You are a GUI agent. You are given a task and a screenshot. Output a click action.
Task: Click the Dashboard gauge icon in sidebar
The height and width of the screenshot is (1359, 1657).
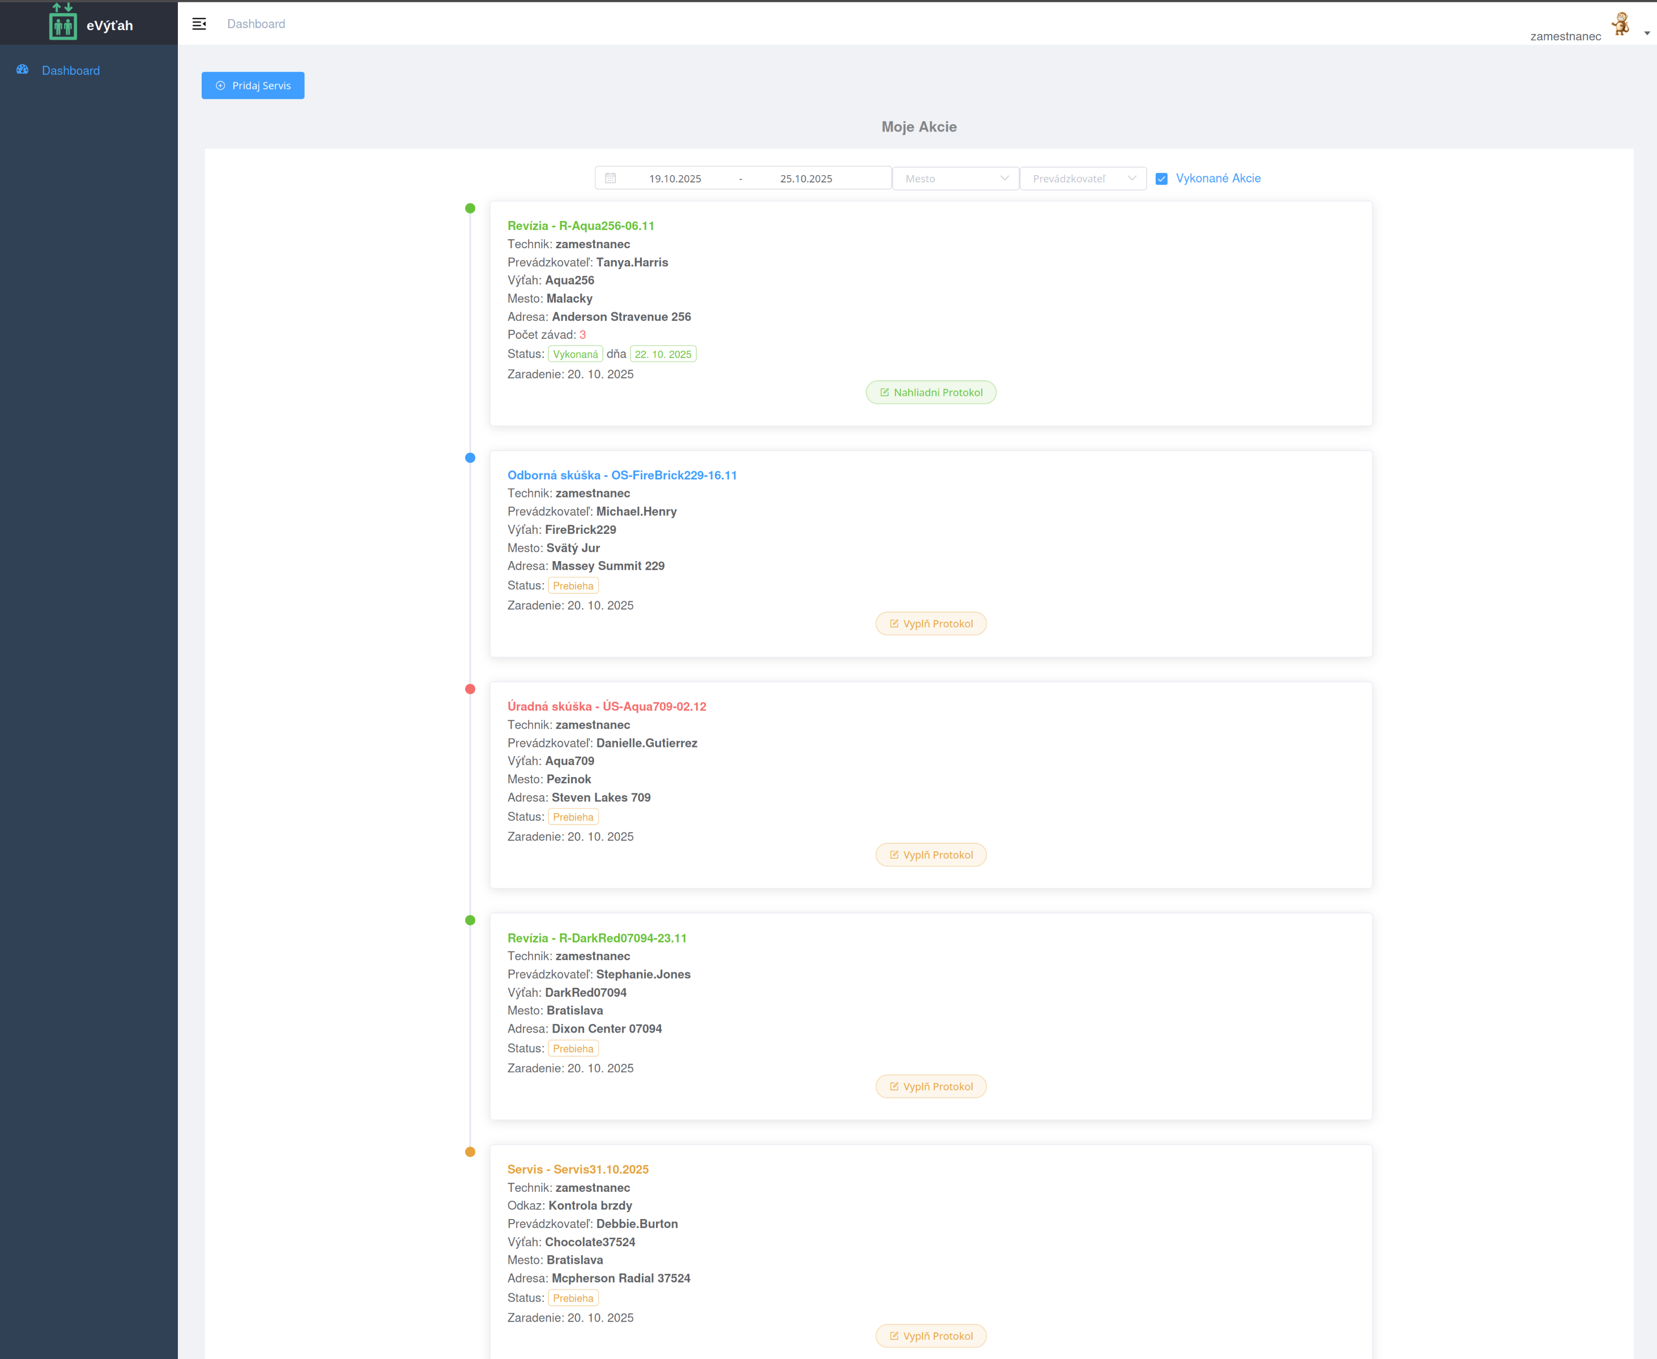click(x=23, y=70)
